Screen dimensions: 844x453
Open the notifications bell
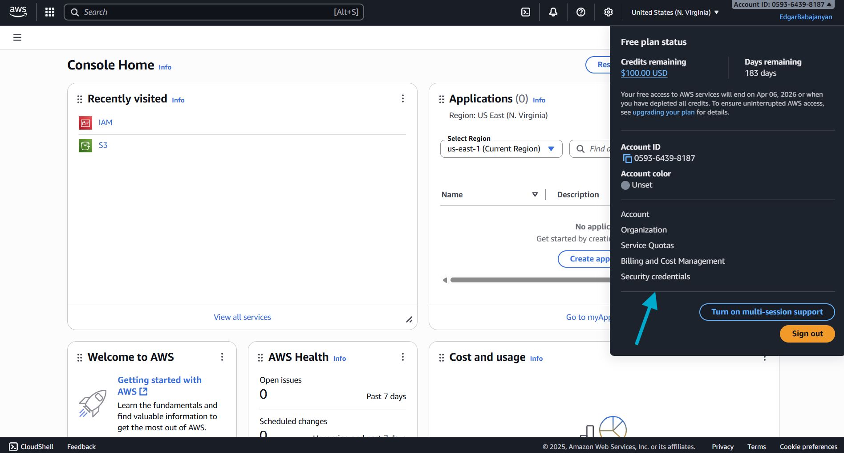click(x=553, y=12)
